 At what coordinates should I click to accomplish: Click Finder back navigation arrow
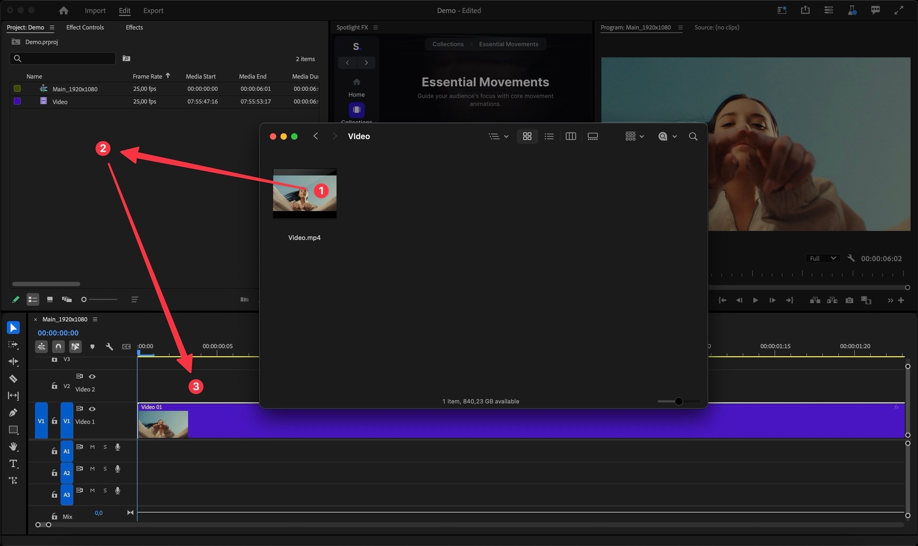click(x=316, y=137)
